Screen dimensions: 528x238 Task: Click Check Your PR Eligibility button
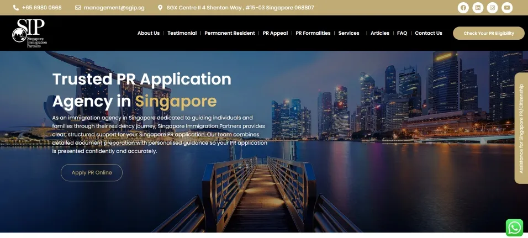click(x=489, y=33)
